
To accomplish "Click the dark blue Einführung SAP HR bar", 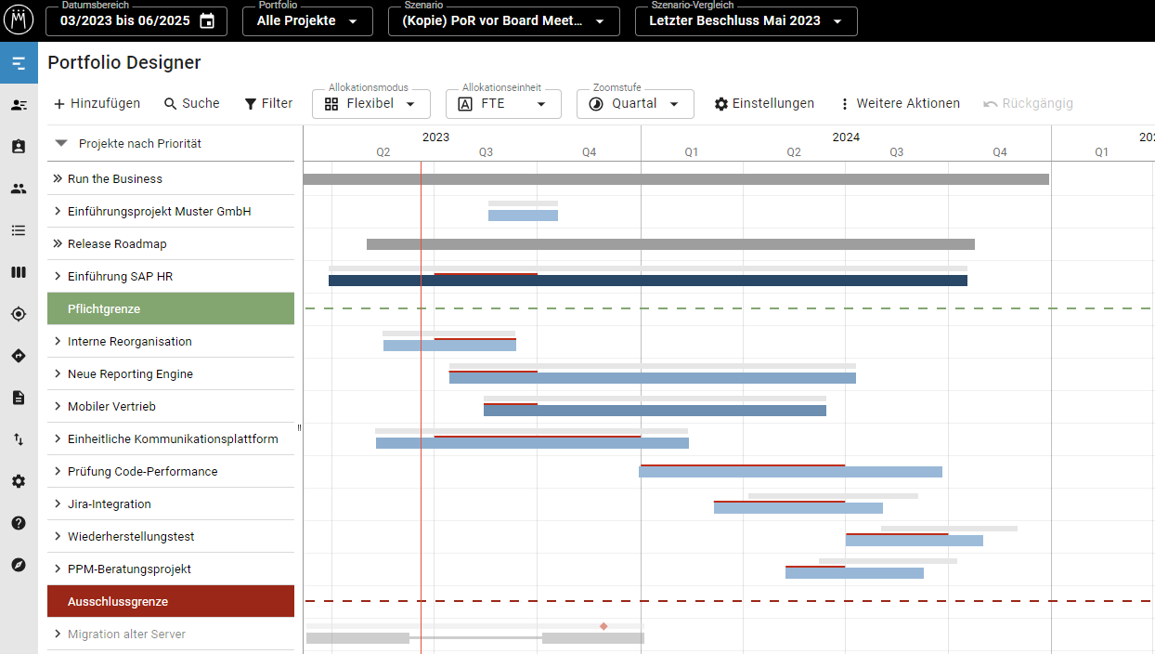I will pos(648,281).
